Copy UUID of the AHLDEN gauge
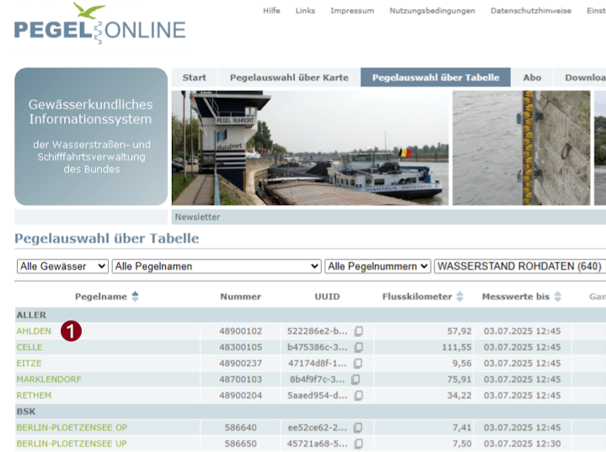Image resolution: width=606 pixels, height=452 pixels. pyautogui.click(x=358, y=331)
